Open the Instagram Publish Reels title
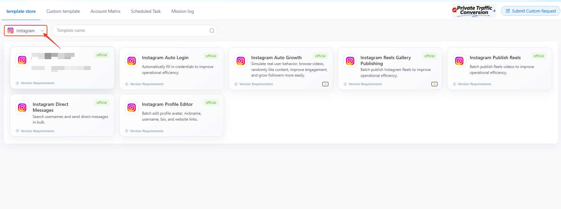The height and width of the screenshot is (209, 561). tap(495, 58)
